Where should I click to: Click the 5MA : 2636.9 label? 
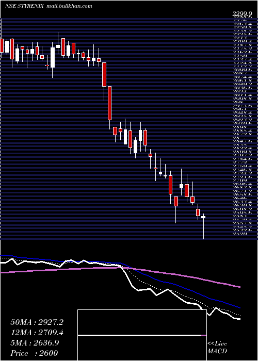pyautogui.click(x=35, y=342)
